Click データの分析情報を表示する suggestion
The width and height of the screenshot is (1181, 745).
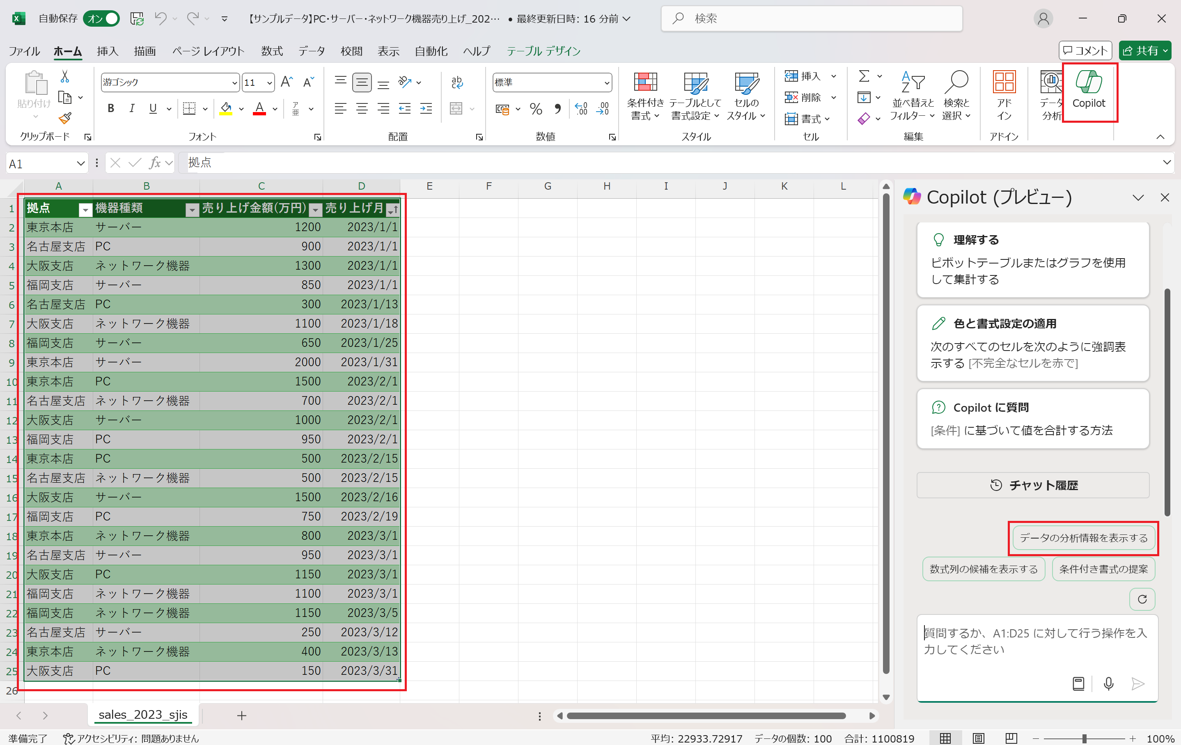[x=1083, y=538]
